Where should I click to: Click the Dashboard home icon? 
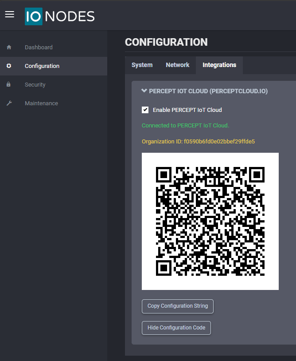pos(9,47)
